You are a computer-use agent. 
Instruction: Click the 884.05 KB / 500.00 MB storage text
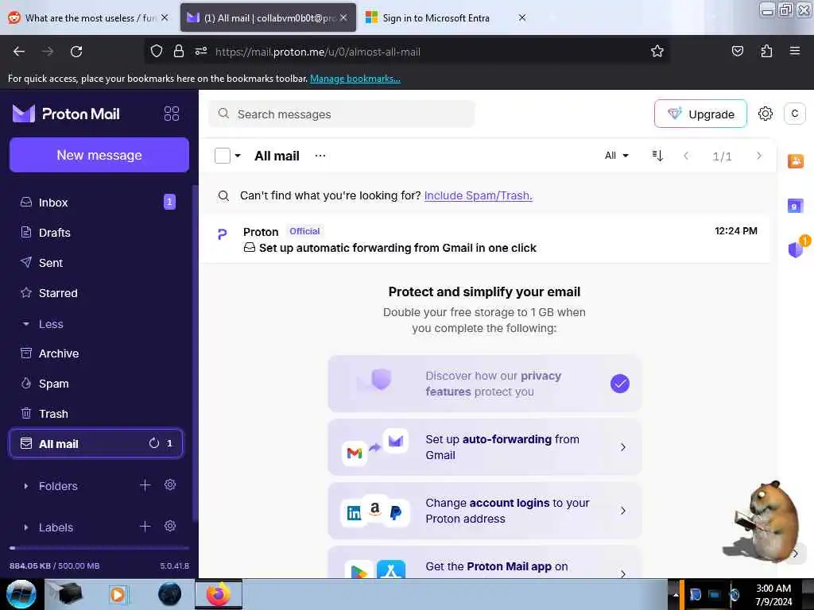point(55,566)
